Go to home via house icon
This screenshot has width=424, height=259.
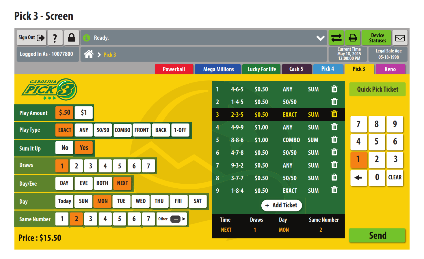pyautogui.click(x=89, y=54)
